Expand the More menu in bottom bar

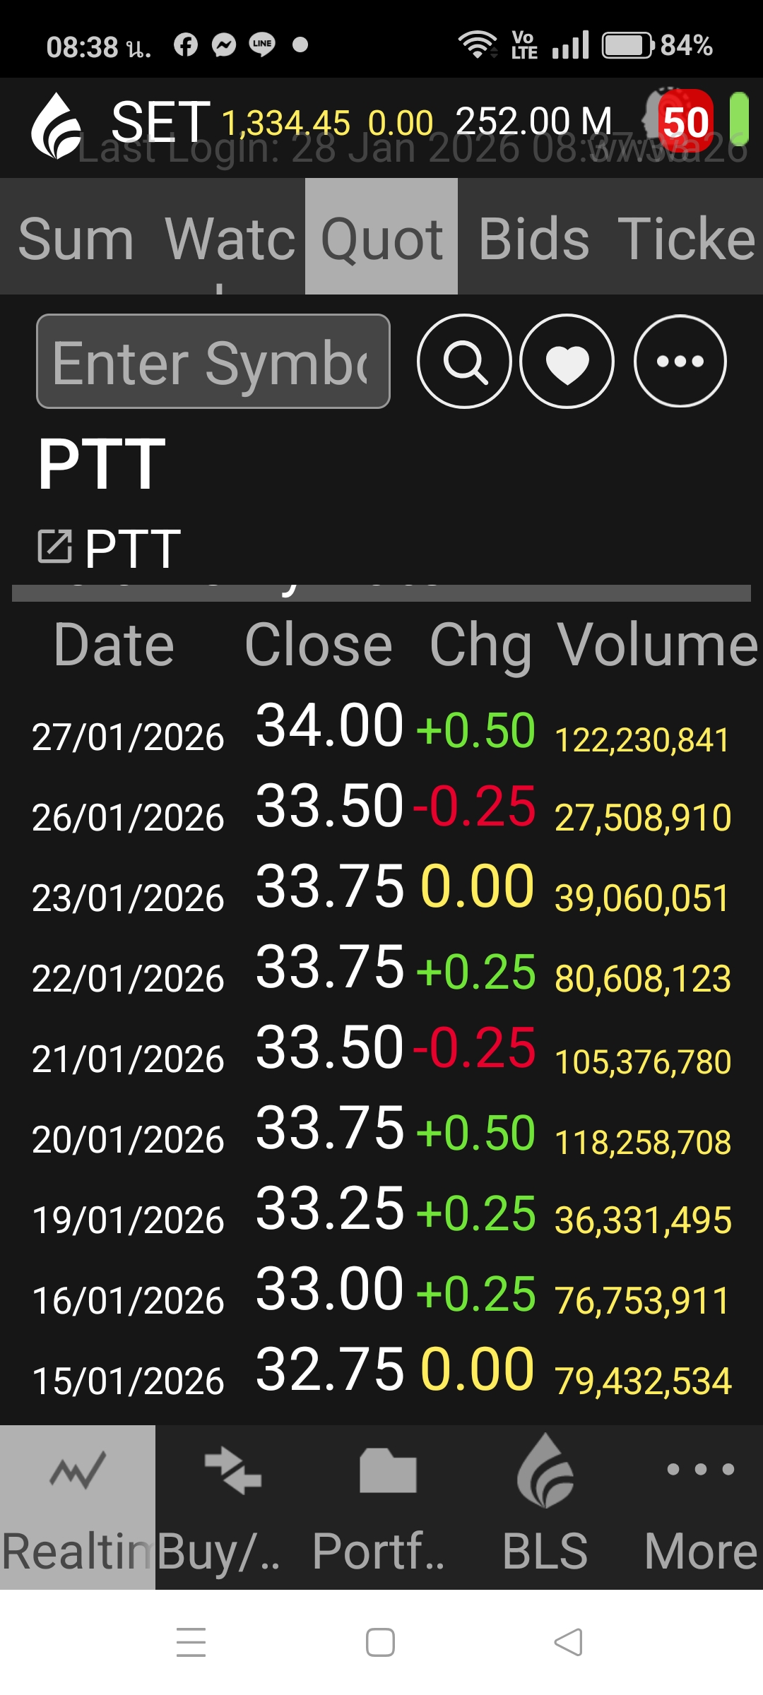click(700, 1472)
